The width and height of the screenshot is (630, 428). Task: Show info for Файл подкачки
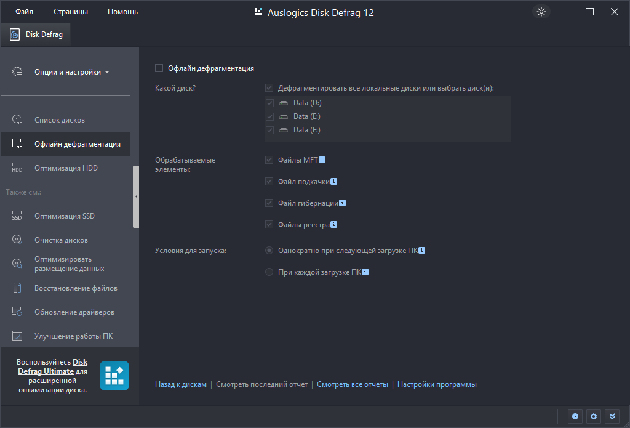click(x=334, y=182)
